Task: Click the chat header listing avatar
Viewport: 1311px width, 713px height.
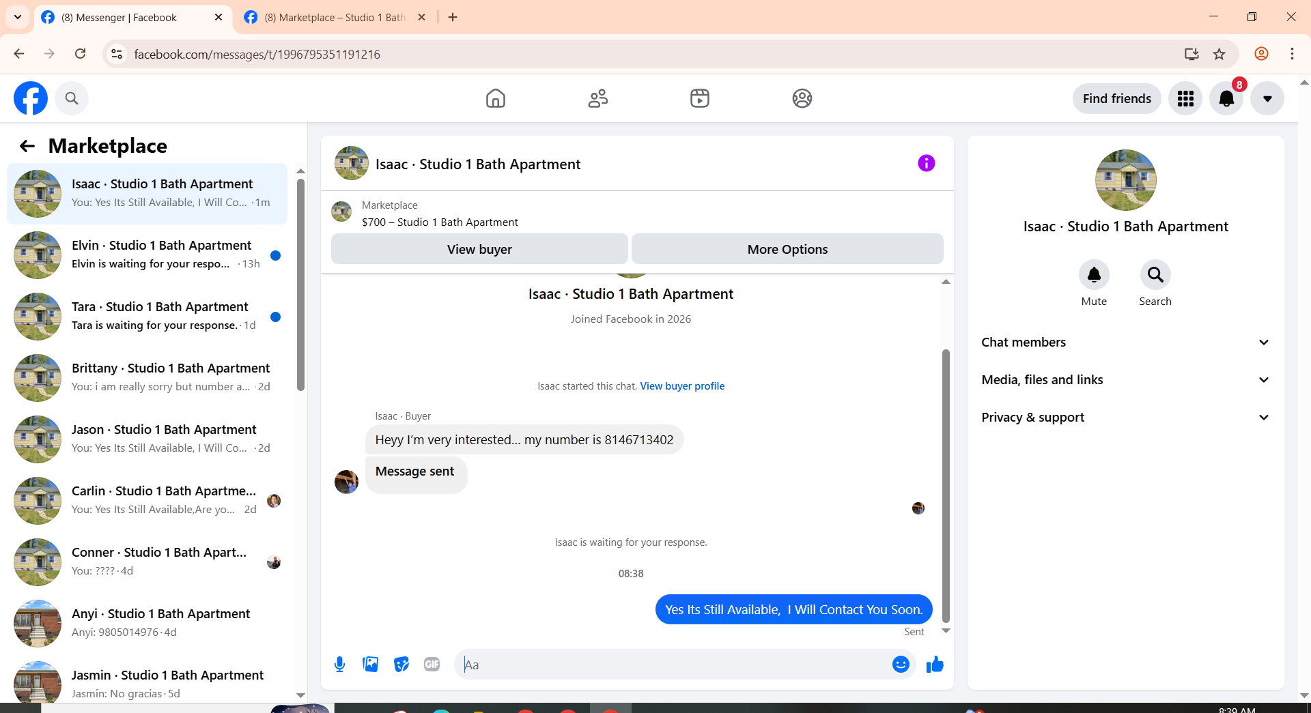Action: pos(352,163)
